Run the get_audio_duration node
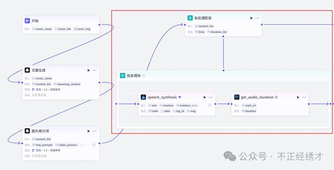Image resolution: width=334 pixels, height=170 pixels. coord(298,97)
